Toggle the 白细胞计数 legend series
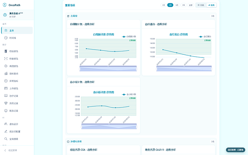Image resolution: width=248 pixels, height=155 pixels. 129,37
